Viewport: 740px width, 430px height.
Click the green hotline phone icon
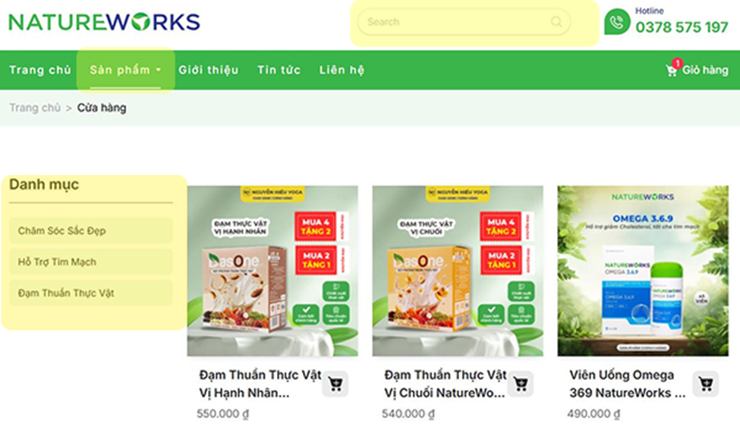(x=617, y=22)
